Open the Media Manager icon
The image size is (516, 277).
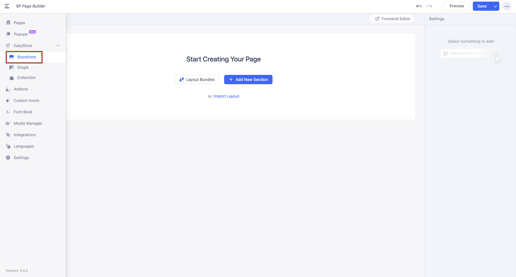click(x=8, y=123)
